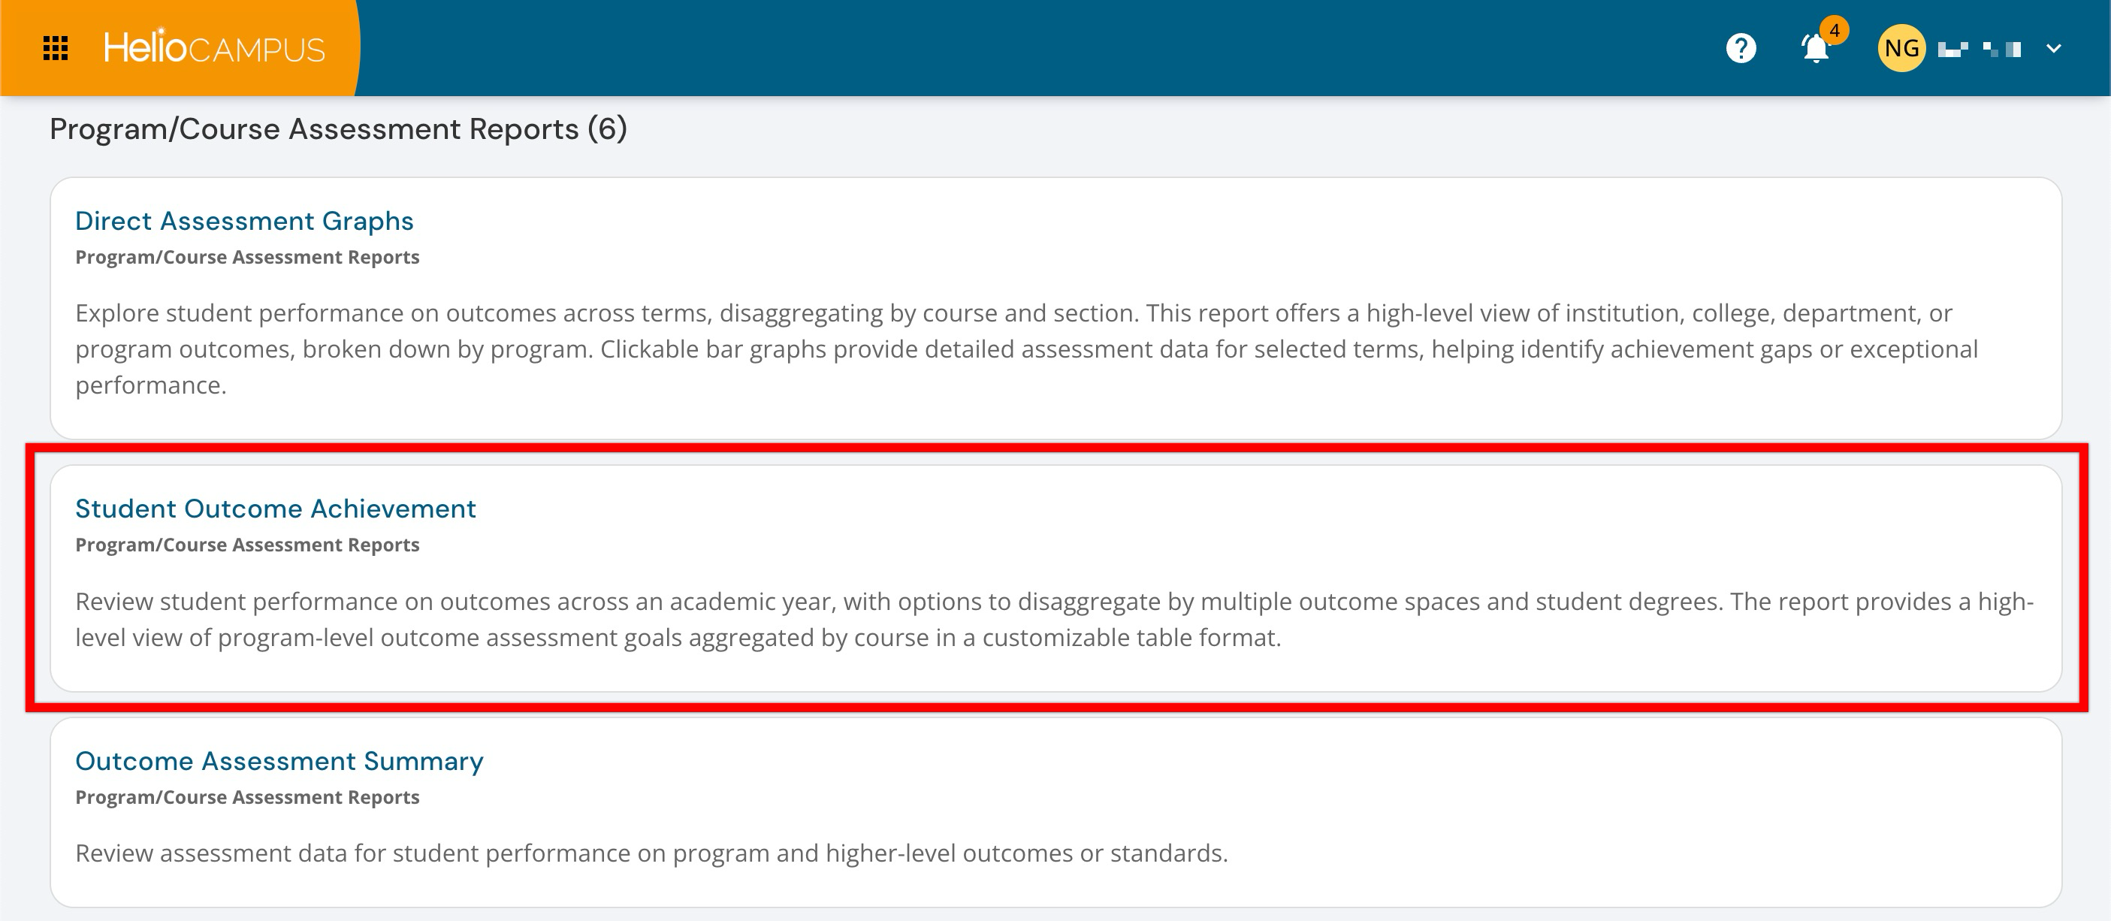Open the help question mark icon

pos(1741,48)
